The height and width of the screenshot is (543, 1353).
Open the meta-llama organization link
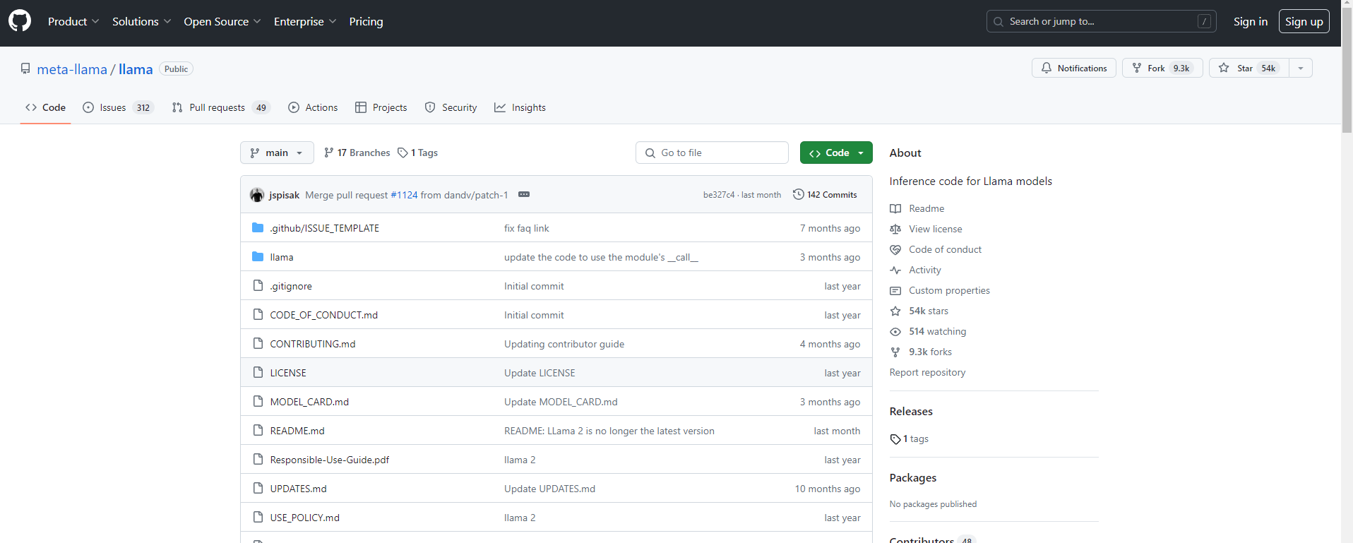tap(72, 69)
